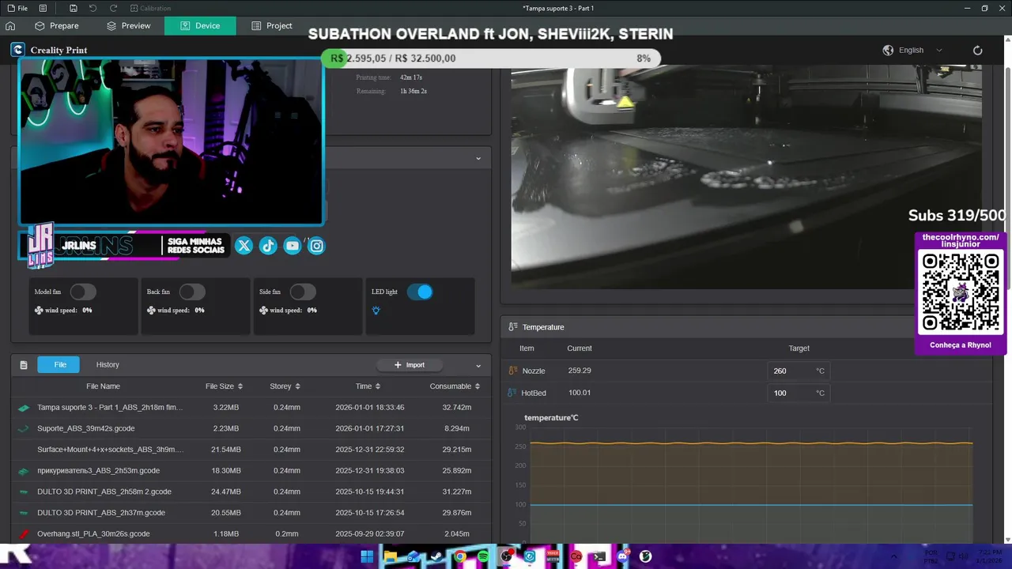Edit the Nozzle target temperature field
Image resolution: width=1012 pixels, height=569 pixels.
click(799, 371)
